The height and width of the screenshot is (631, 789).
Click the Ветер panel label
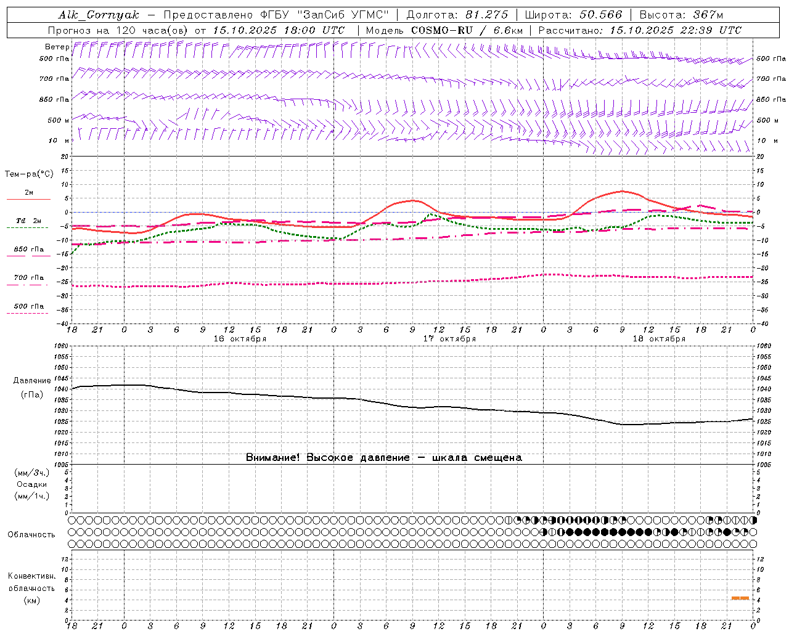(57, 47)
